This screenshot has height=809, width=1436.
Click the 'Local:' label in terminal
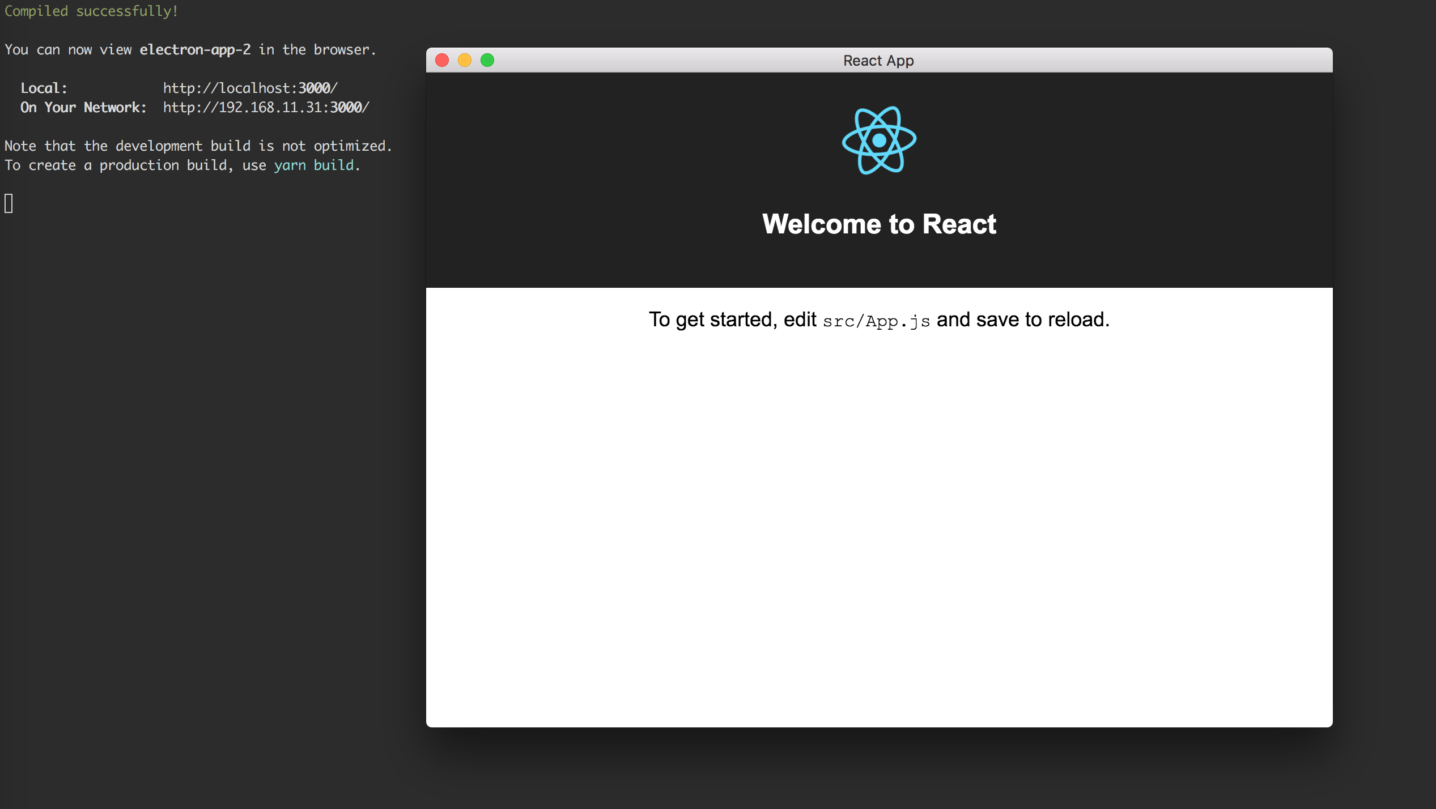coord(44,88)
